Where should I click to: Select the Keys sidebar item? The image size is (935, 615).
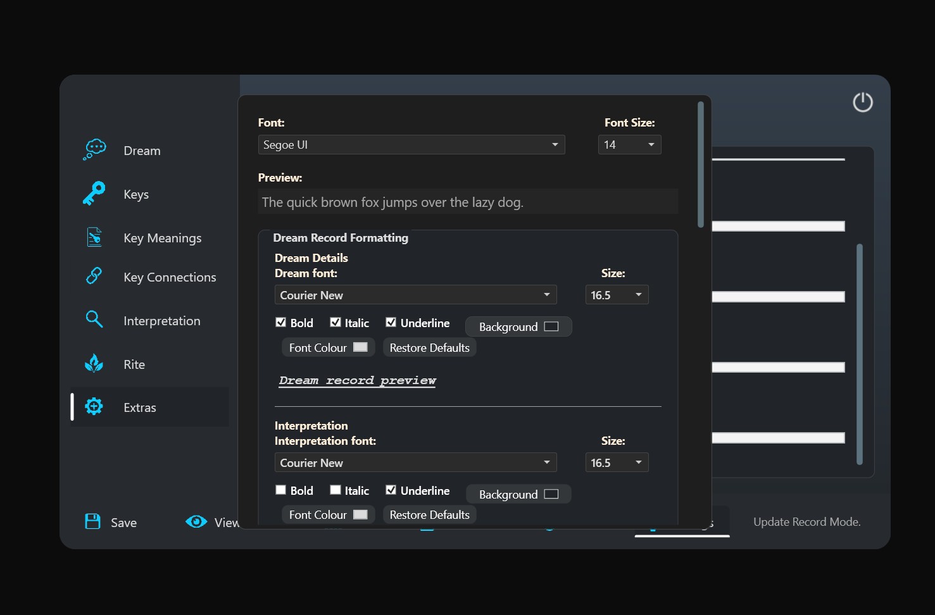tap(136, 194)
